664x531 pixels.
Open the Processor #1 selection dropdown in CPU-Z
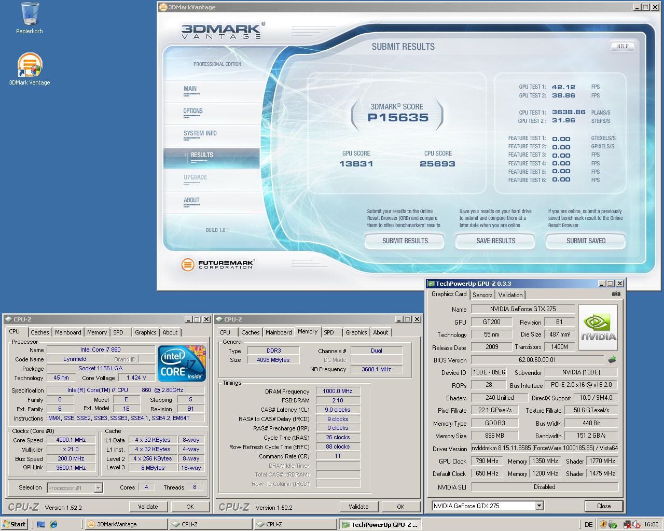tap(99, 487)
